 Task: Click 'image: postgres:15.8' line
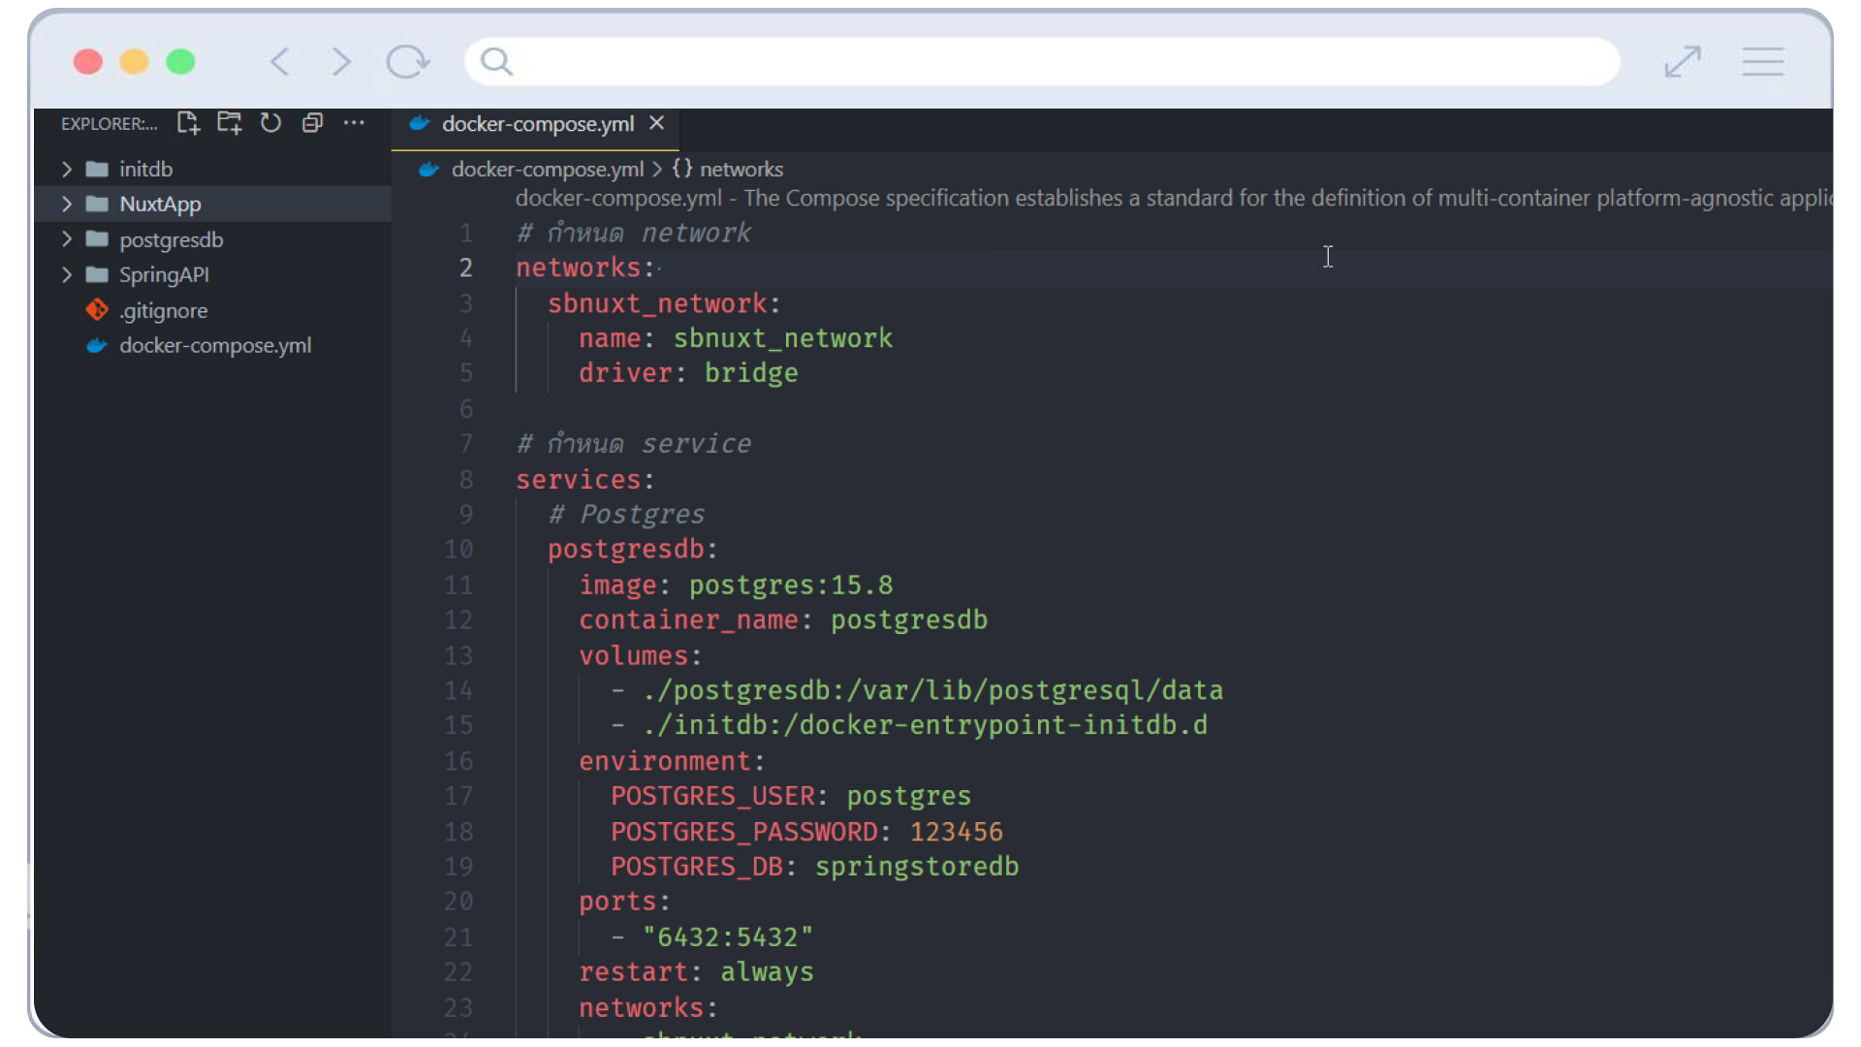(x=736, y=586)
